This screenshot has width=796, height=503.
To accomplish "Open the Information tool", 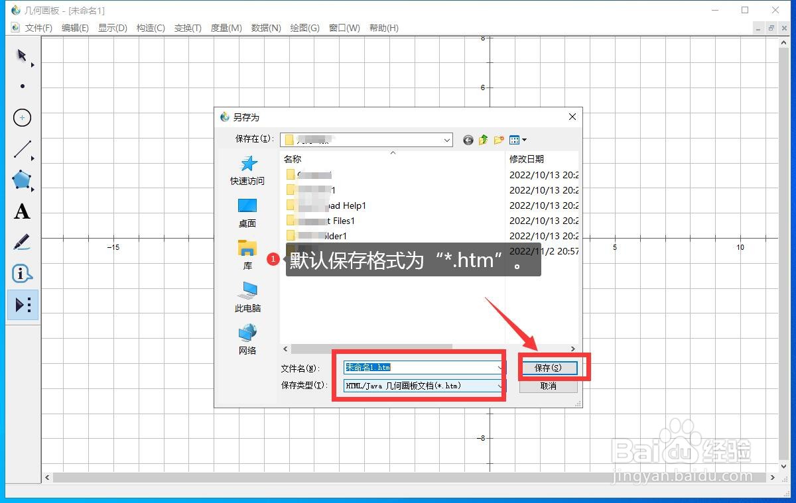I will pos(22,274).
